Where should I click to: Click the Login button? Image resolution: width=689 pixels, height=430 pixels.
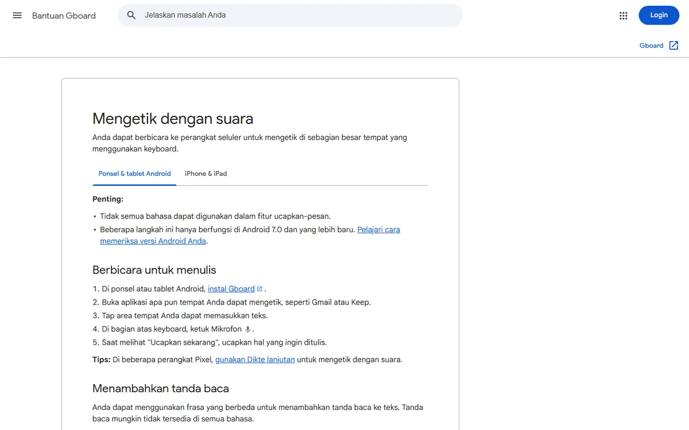659,15
